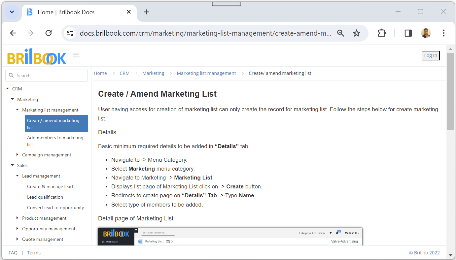Toggle the browser side panel icon
Image resolution: width=456 pixels, height=260 pixels.
pyautogui.click(x=408, y=33)
